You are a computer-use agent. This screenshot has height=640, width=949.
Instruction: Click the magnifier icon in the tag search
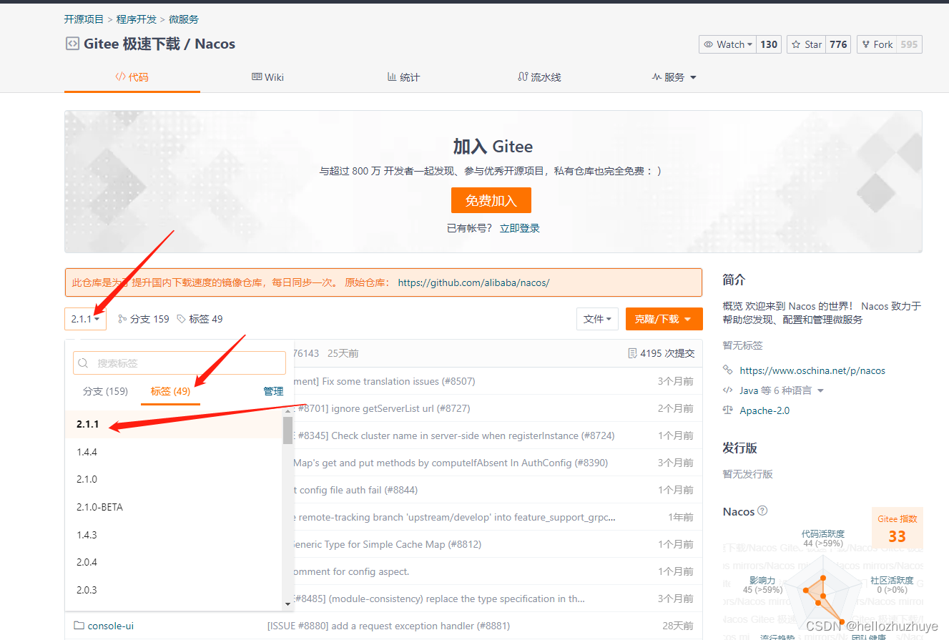pyautogui.click(x=84, y=363)
